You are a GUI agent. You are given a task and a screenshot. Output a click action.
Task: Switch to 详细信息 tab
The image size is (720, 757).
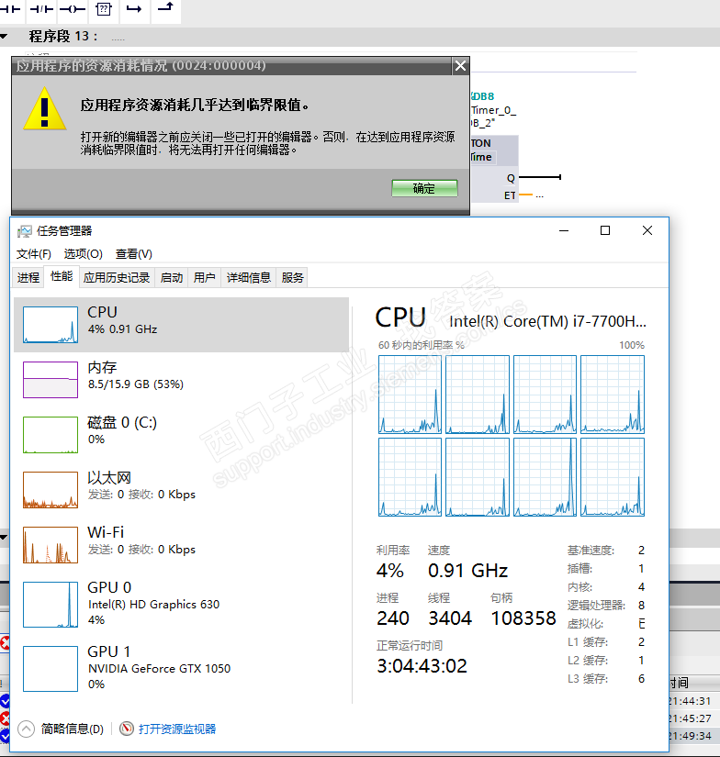[248, 278]
